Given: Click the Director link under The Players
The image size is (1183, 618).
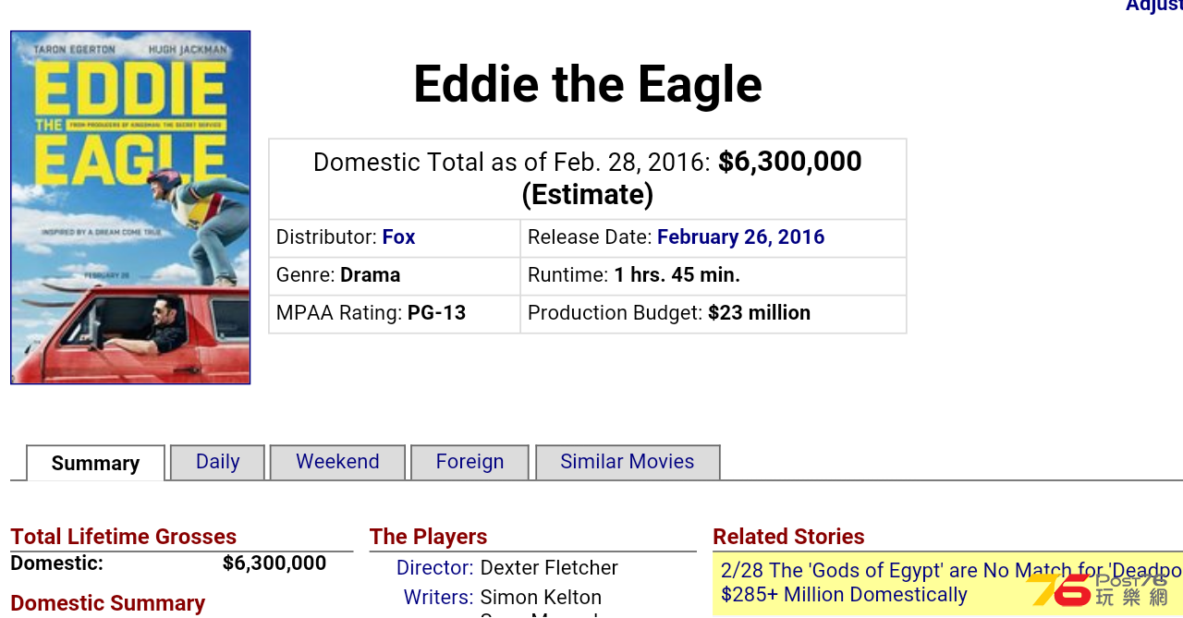Looking at the screenshot, I should coord(434,568).
